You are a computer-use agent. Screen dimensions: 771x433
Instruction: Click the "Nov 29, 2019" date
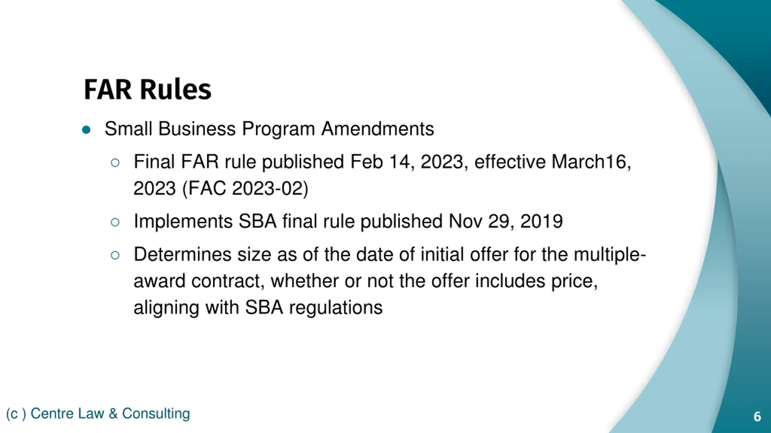(505, 221)
